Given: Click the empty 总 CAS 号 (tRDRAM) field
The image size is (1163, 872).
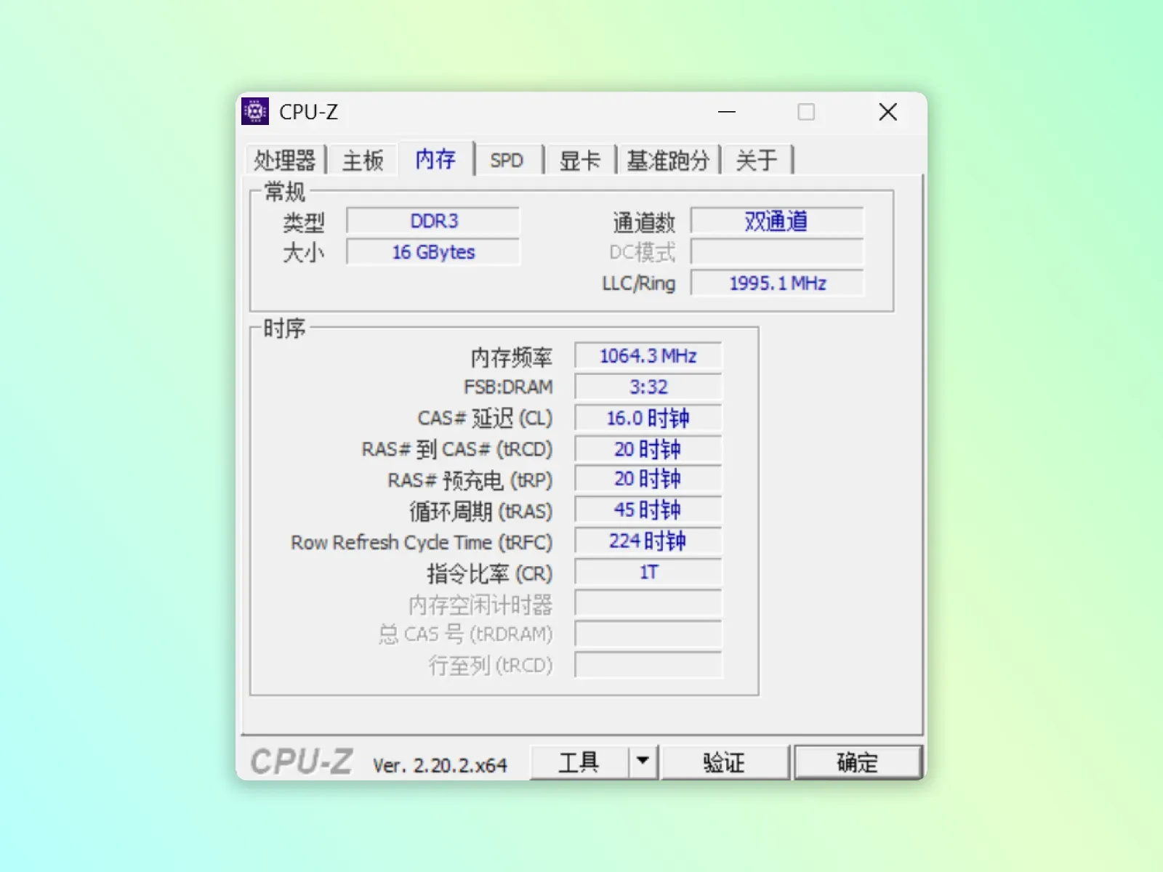Looking at the screenshot, I should [x=648, y=634].
